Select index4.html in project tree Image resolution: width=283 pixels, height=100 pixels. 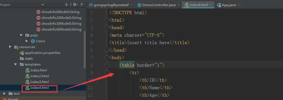tap(40, 88)
